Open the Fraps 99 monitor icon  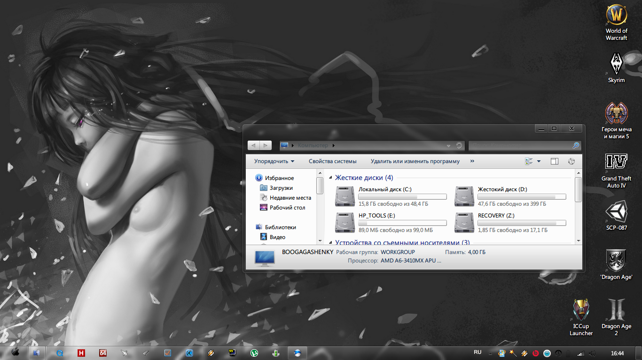click(x=232, y=353)
